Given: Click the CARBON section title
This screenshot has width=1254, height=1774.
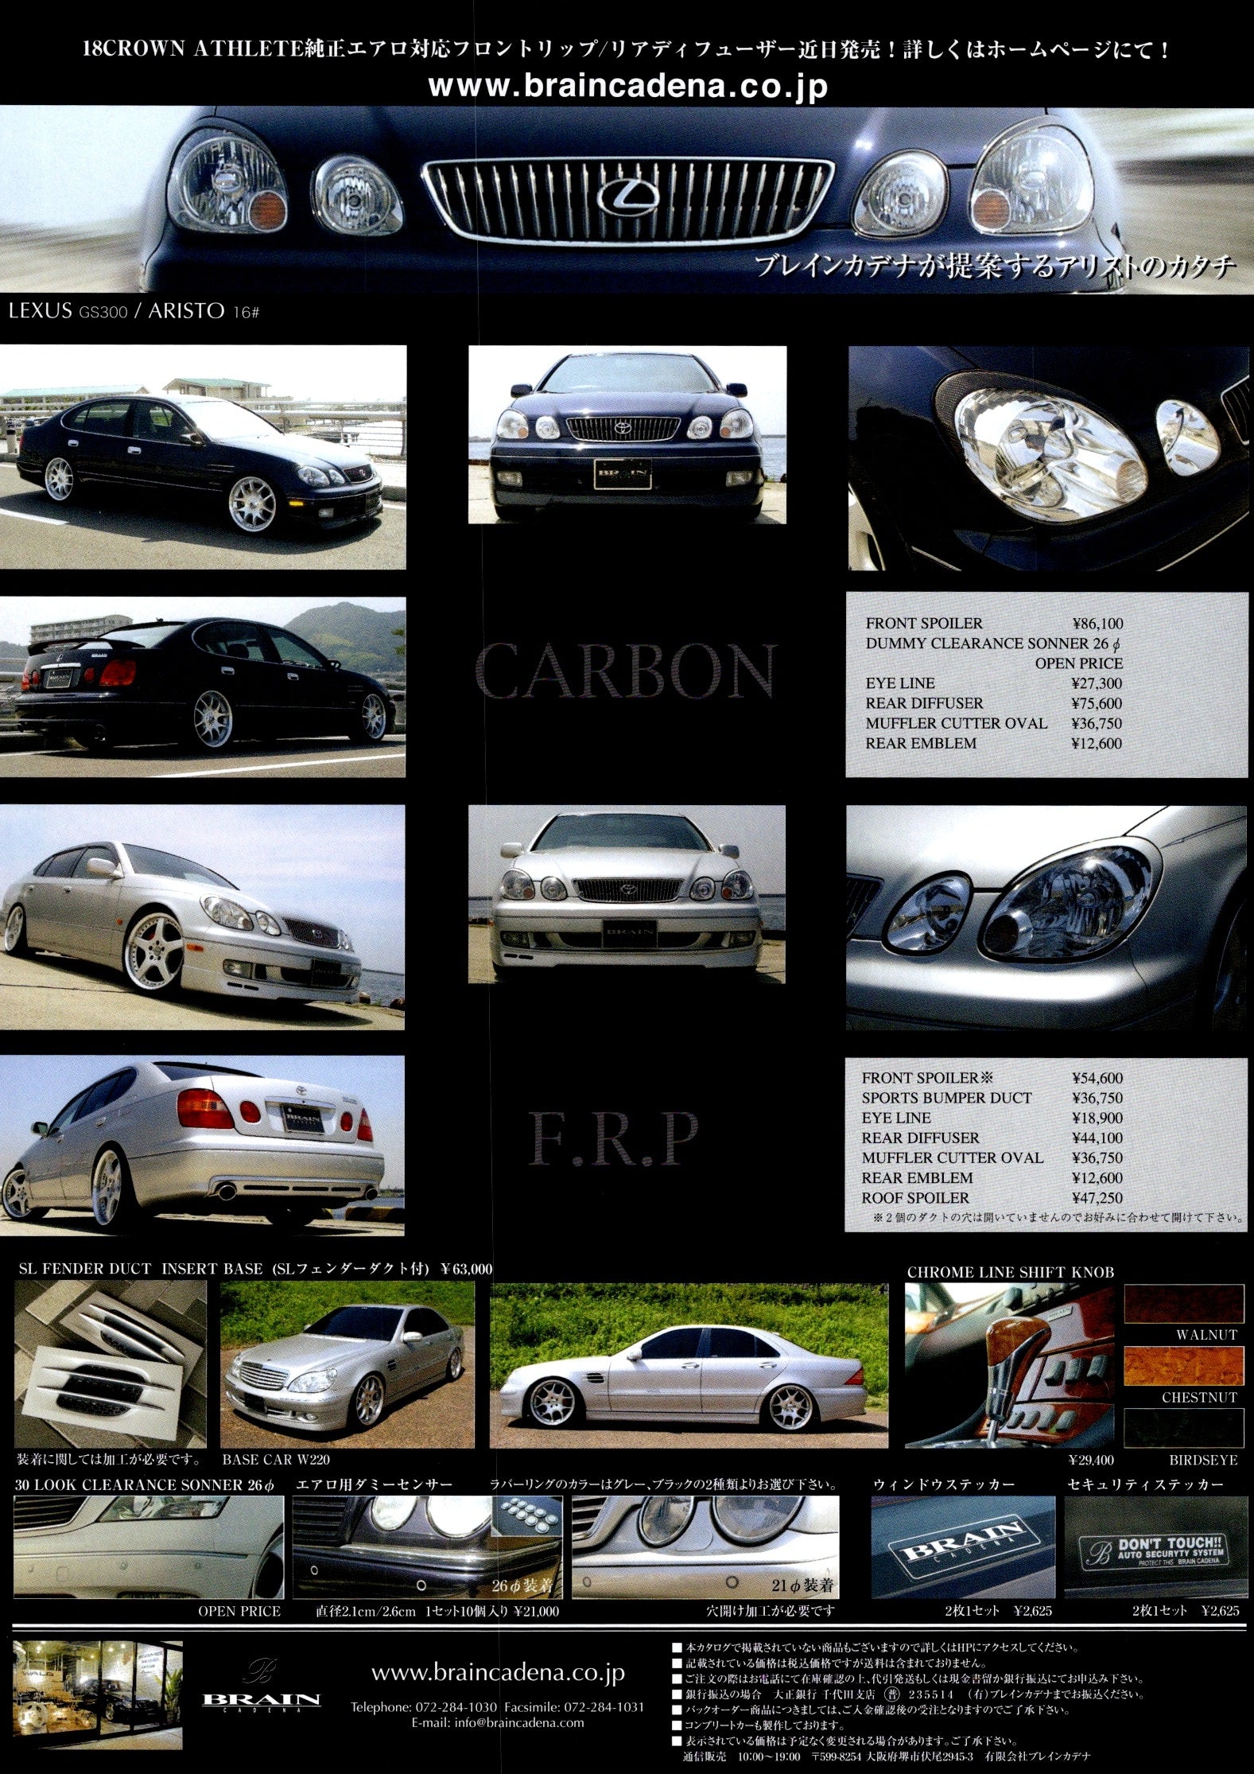Looking at the screenshot, I should 627,671.
